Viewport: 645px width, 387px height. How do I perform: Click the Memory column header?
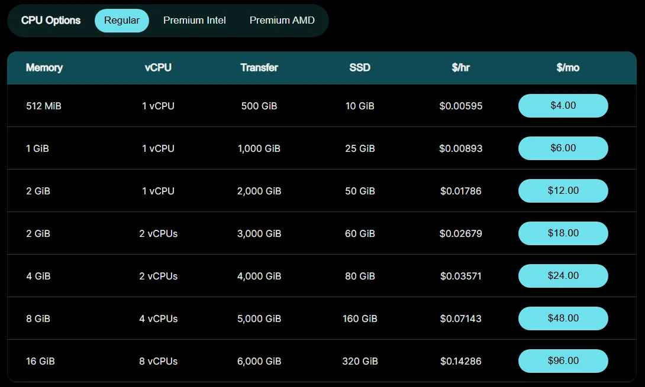[x=44, y=68]
